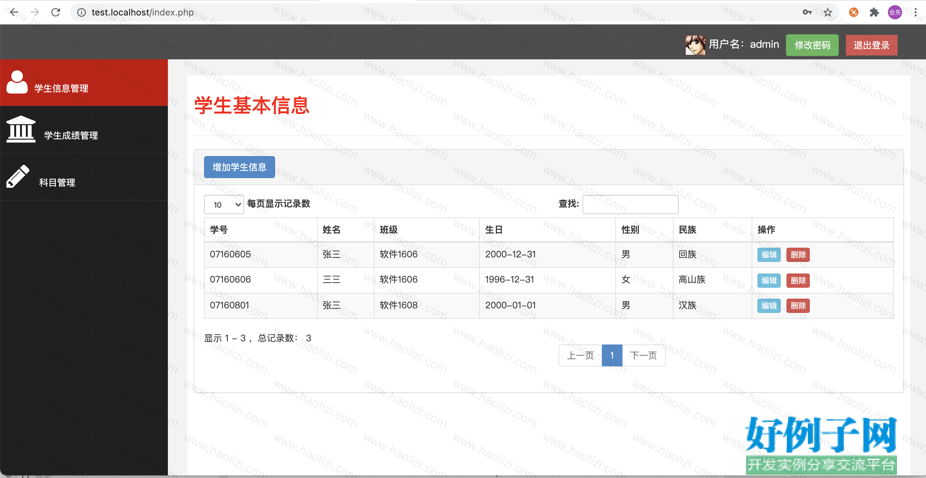
Task: Click the admin user avatar image
Action: tap(695, 45)
